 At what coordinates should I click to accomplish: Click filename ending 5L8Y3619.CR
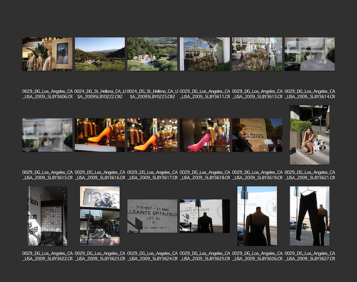click(x=257, y=175)
